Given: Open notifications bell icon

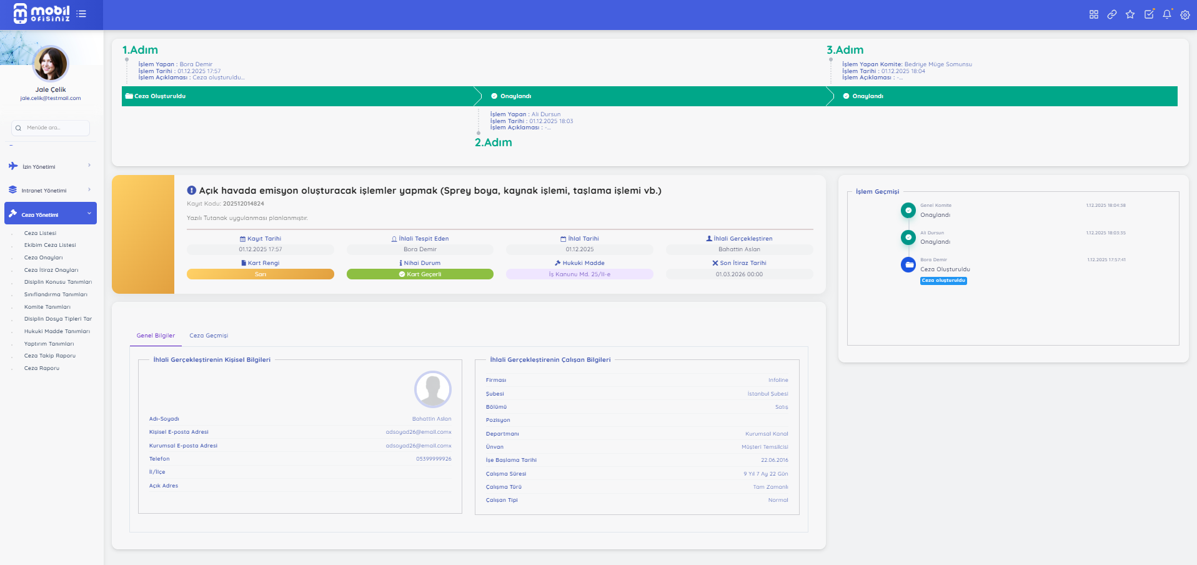Looking at the screenshot, I should coord(1166,14).
